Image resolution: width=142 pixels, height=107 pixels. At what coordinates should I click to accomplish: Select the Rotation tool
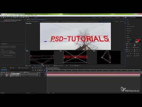coord(8,18)
